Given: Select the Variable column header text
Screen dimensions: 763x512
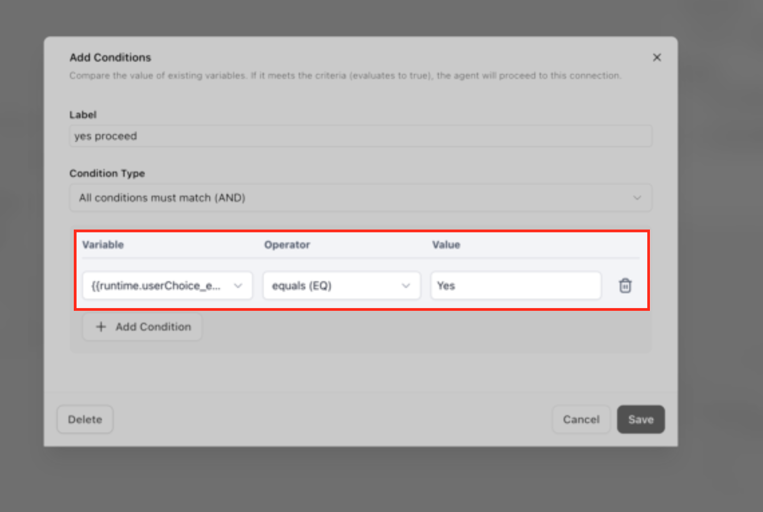Looking at the screenshot, I should [x=103, y=244].
